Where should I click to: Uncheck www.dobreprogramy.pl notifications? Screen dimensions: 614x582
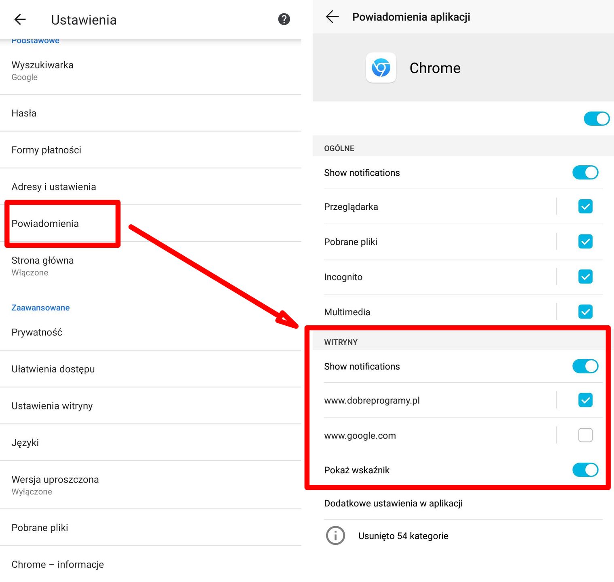(x=585, y=401)
